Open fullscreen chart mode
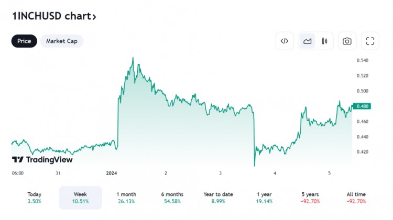The width and height of the screenshot is (393, 220). pyautogui.click(x=370, y=41)
